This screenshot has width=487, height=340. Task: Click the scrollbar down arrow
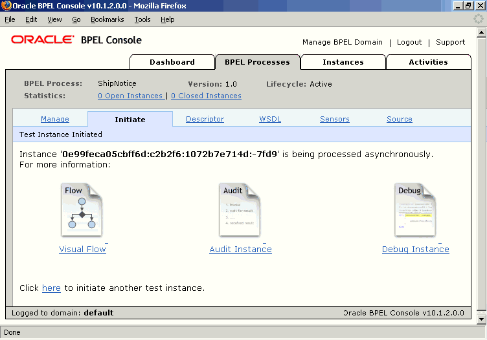(x=481, y=319)
